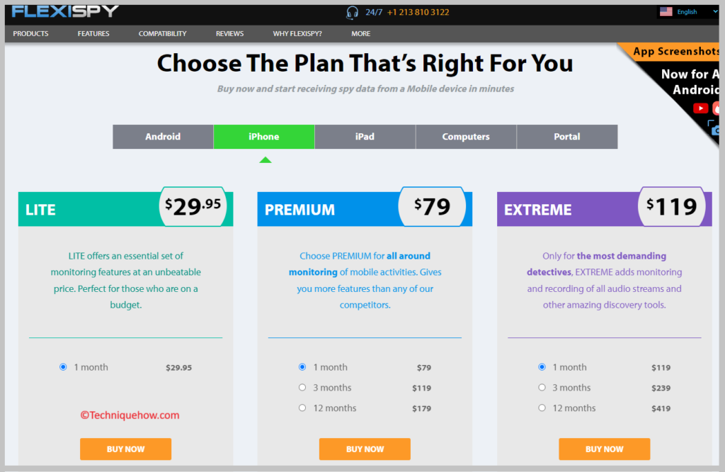This screenshot has height=472, width=725.
Task: Click the FlexiSPY logo
Action: point(65,11)
